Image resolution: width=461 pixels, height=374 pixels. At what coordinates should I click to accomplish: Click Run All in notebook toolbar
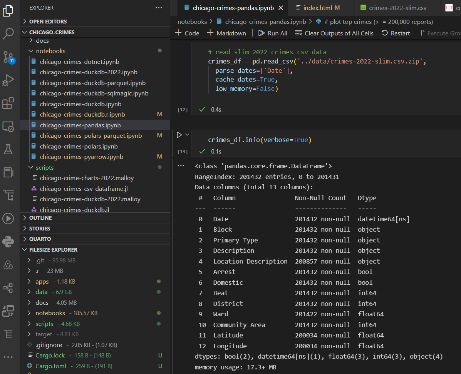point(273,33)
